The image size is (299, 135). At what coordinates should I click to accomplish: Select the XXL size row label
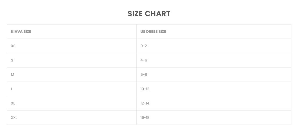coord(14,118)
